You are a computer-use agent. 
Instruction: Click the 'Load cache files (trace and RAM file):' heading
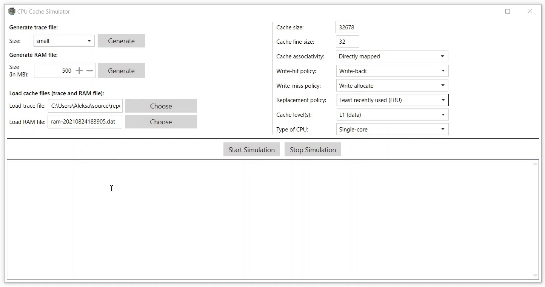click(57, 93)
